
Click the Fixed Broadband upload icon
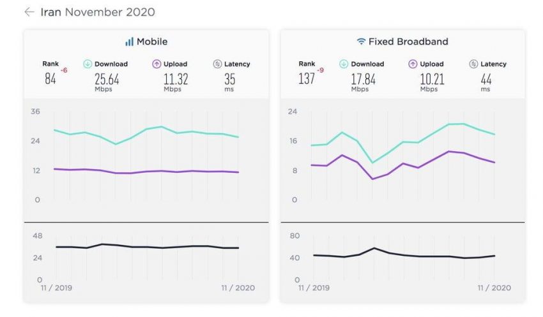point(412,64)
